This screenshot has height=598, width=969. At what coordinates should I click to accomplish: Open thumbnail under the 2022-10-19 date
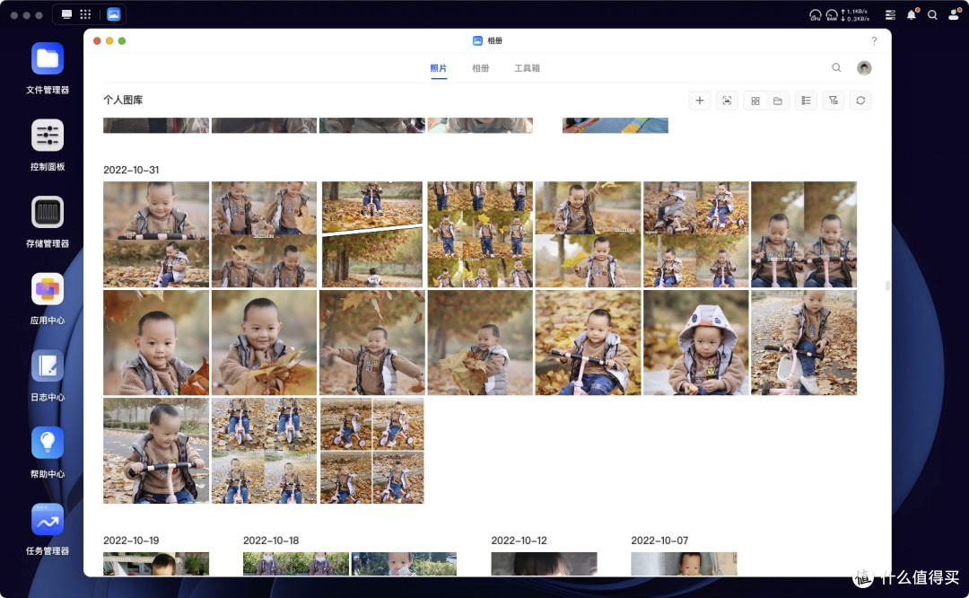click(x=156, y=564)
